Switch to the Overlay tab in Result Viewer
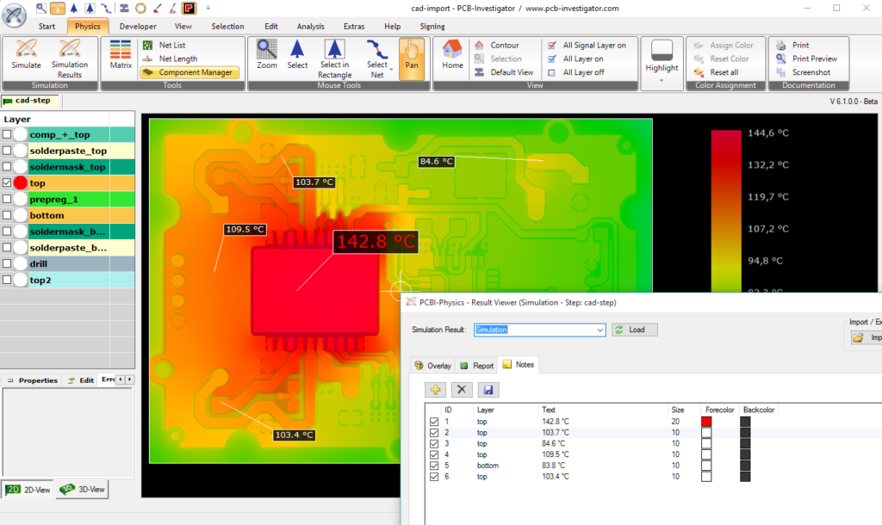882x525 pixels. tap(433, 366)
